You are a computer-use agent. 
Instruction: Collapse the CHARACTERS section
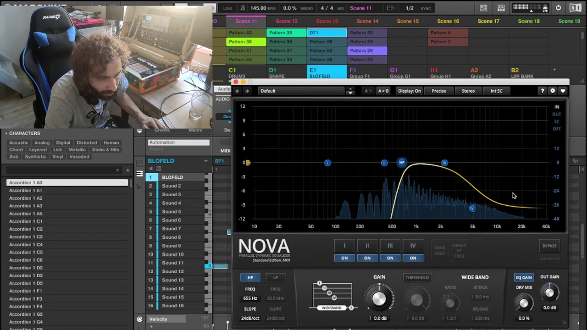pos(6,133)
